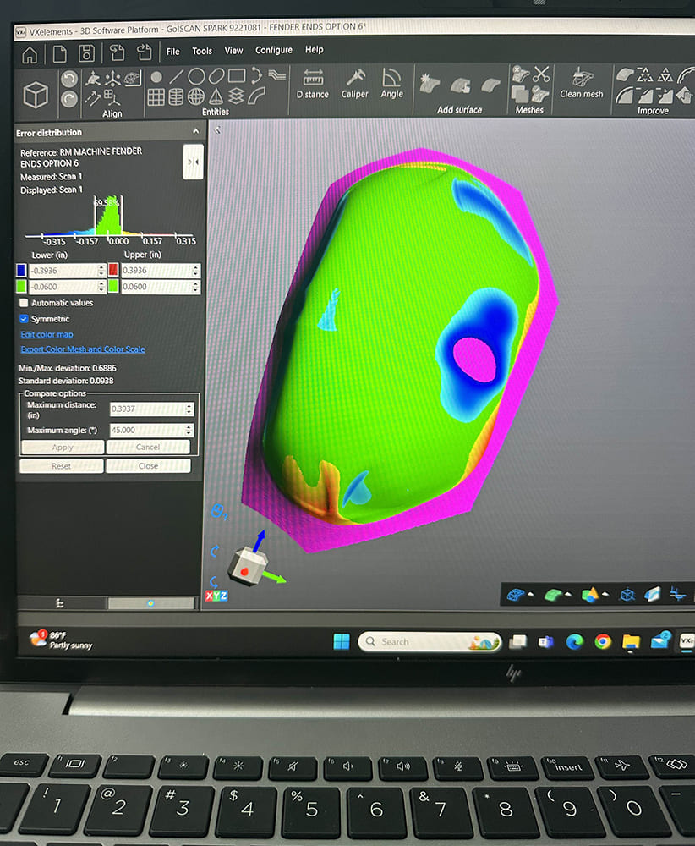The width and height of the screenshot is (695, 846).
Task: Expand the mesh display dropdown arrow
Action: [x=531, y=594]
